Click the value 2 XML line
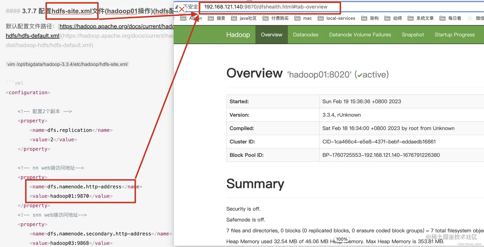Screen dimensions: 484x247 coord(53,139)
